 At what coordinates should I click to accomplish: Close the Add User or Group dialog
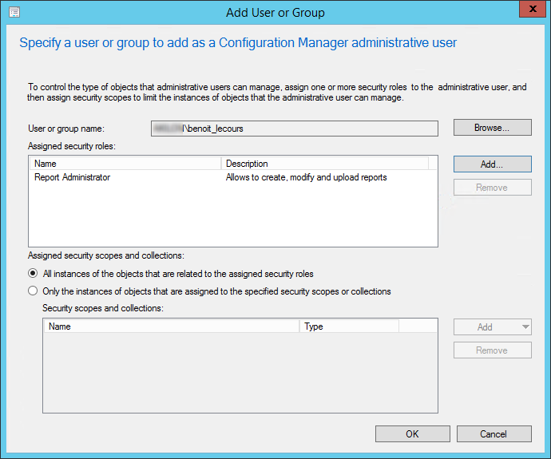(533, 9)
